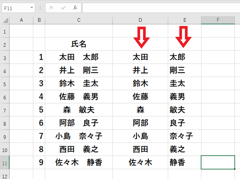240x179 pixels.
Task: Click the fill handle of cell F11
Action: click(235, 169)
